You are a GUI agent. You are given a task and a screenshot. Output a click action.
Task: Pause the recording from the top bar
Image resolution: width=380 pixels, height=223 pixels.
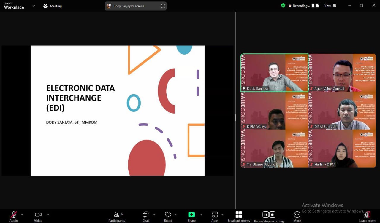(313, 6)
